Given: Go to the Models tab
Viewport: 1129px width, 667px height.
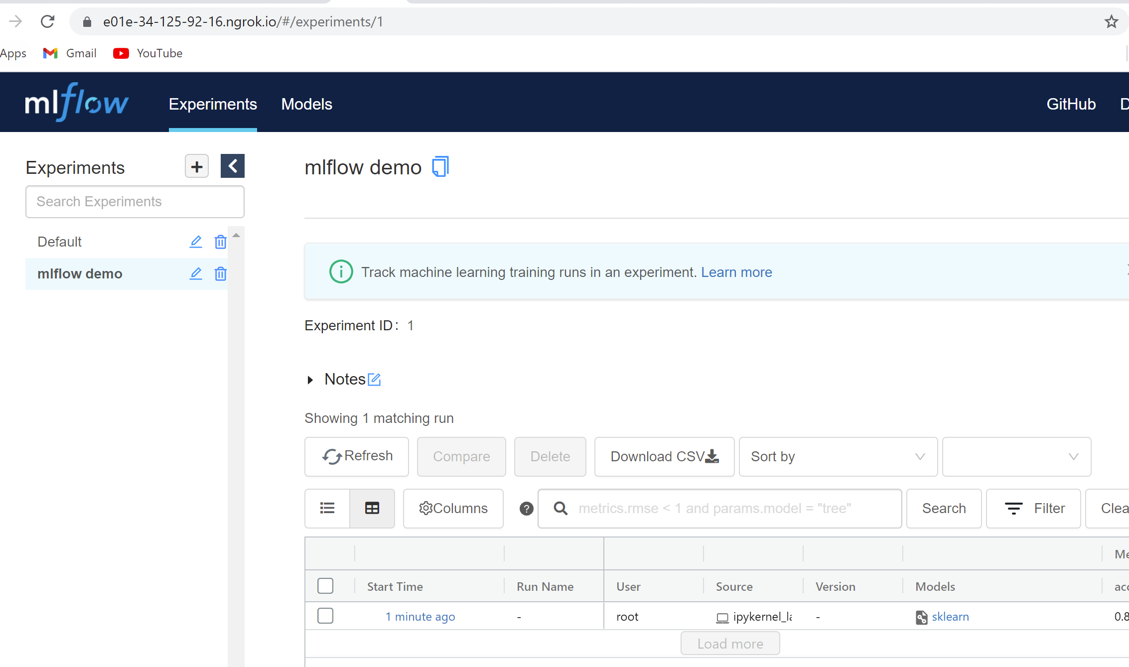Looking at the screenshot, I should [306, 104].
